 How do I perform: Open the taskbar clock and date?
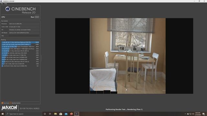tap(198, 114)
